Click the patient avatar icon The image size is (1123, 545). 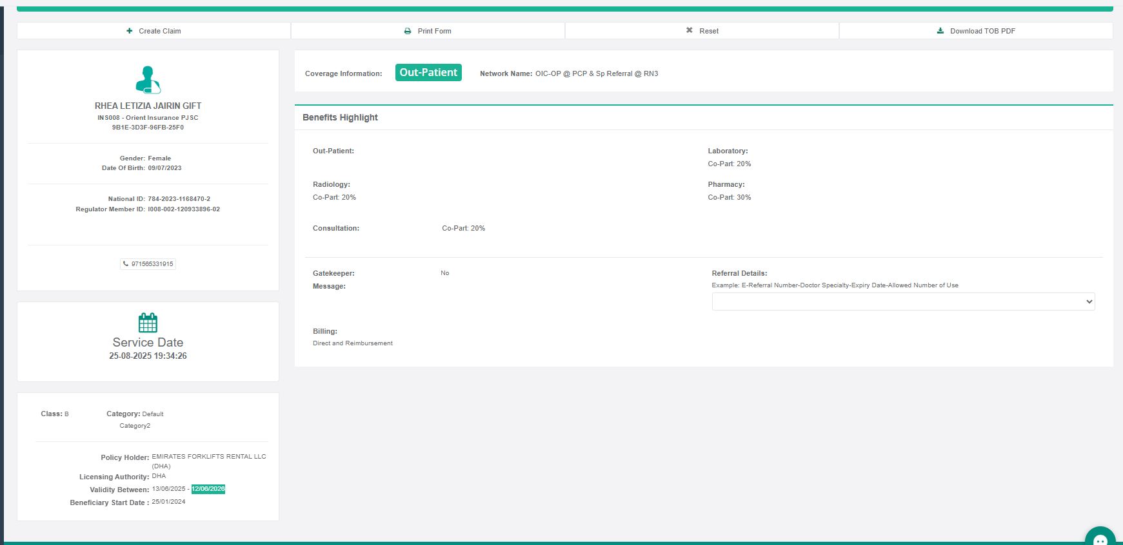[x=148, y=81]
